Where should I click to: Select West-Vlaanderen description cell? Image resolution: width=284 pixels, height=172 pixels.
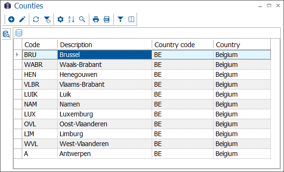104,144
